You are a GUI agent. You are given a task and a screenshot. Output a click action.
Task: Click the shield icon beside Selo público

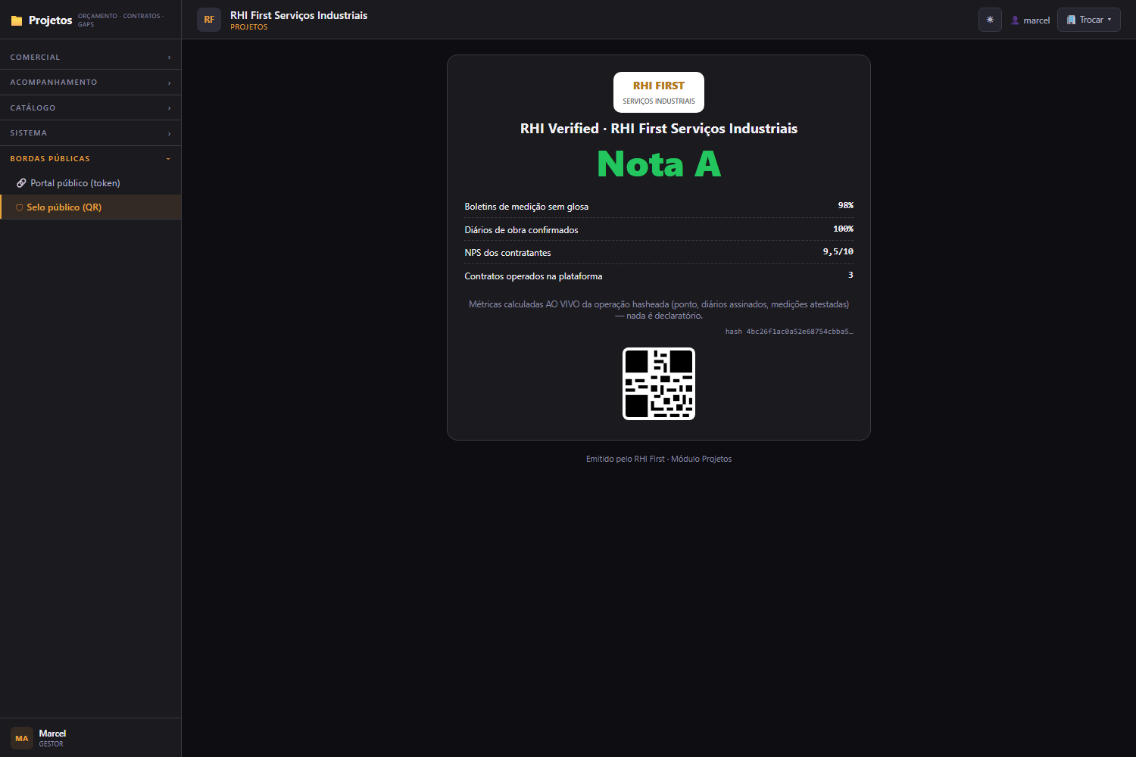coord(19,207)
